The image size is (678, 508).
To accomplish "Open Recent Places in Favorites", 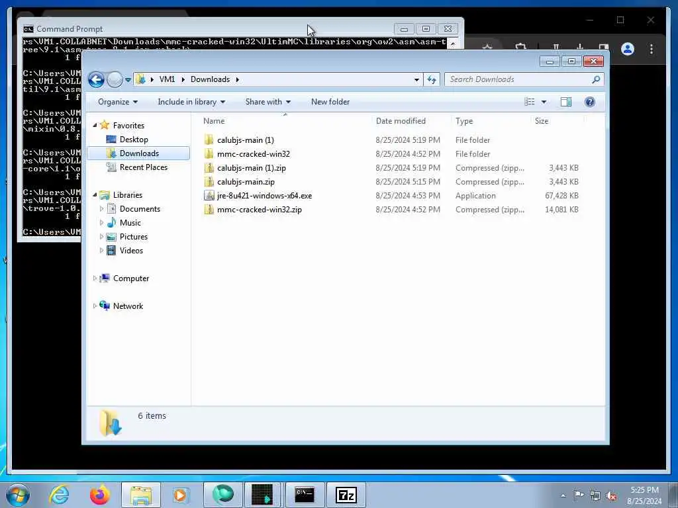I will [x=143, y=167].
